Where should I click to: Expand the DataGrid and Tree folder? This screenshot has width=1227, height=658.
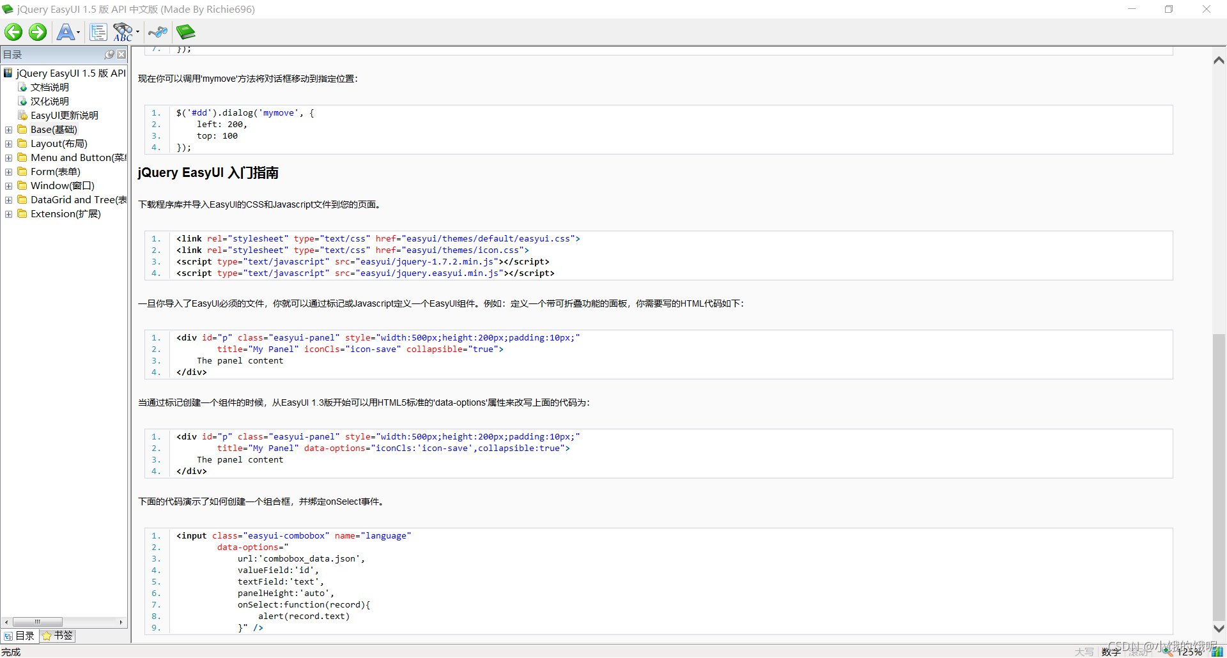pos(8,200)
